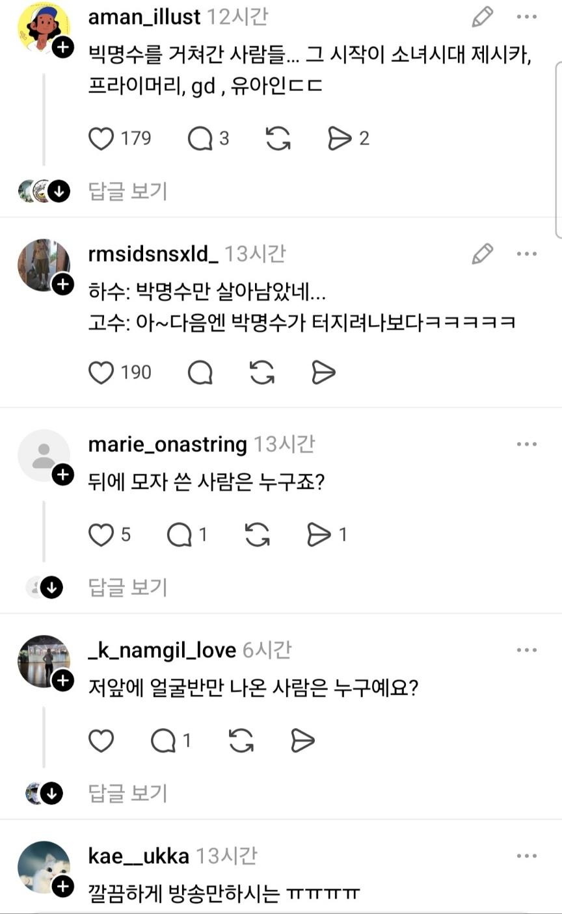The width and height of the screenshot is (562, 914).
Task: Open kae__ukka's profile picture
Action: (43, 867)
